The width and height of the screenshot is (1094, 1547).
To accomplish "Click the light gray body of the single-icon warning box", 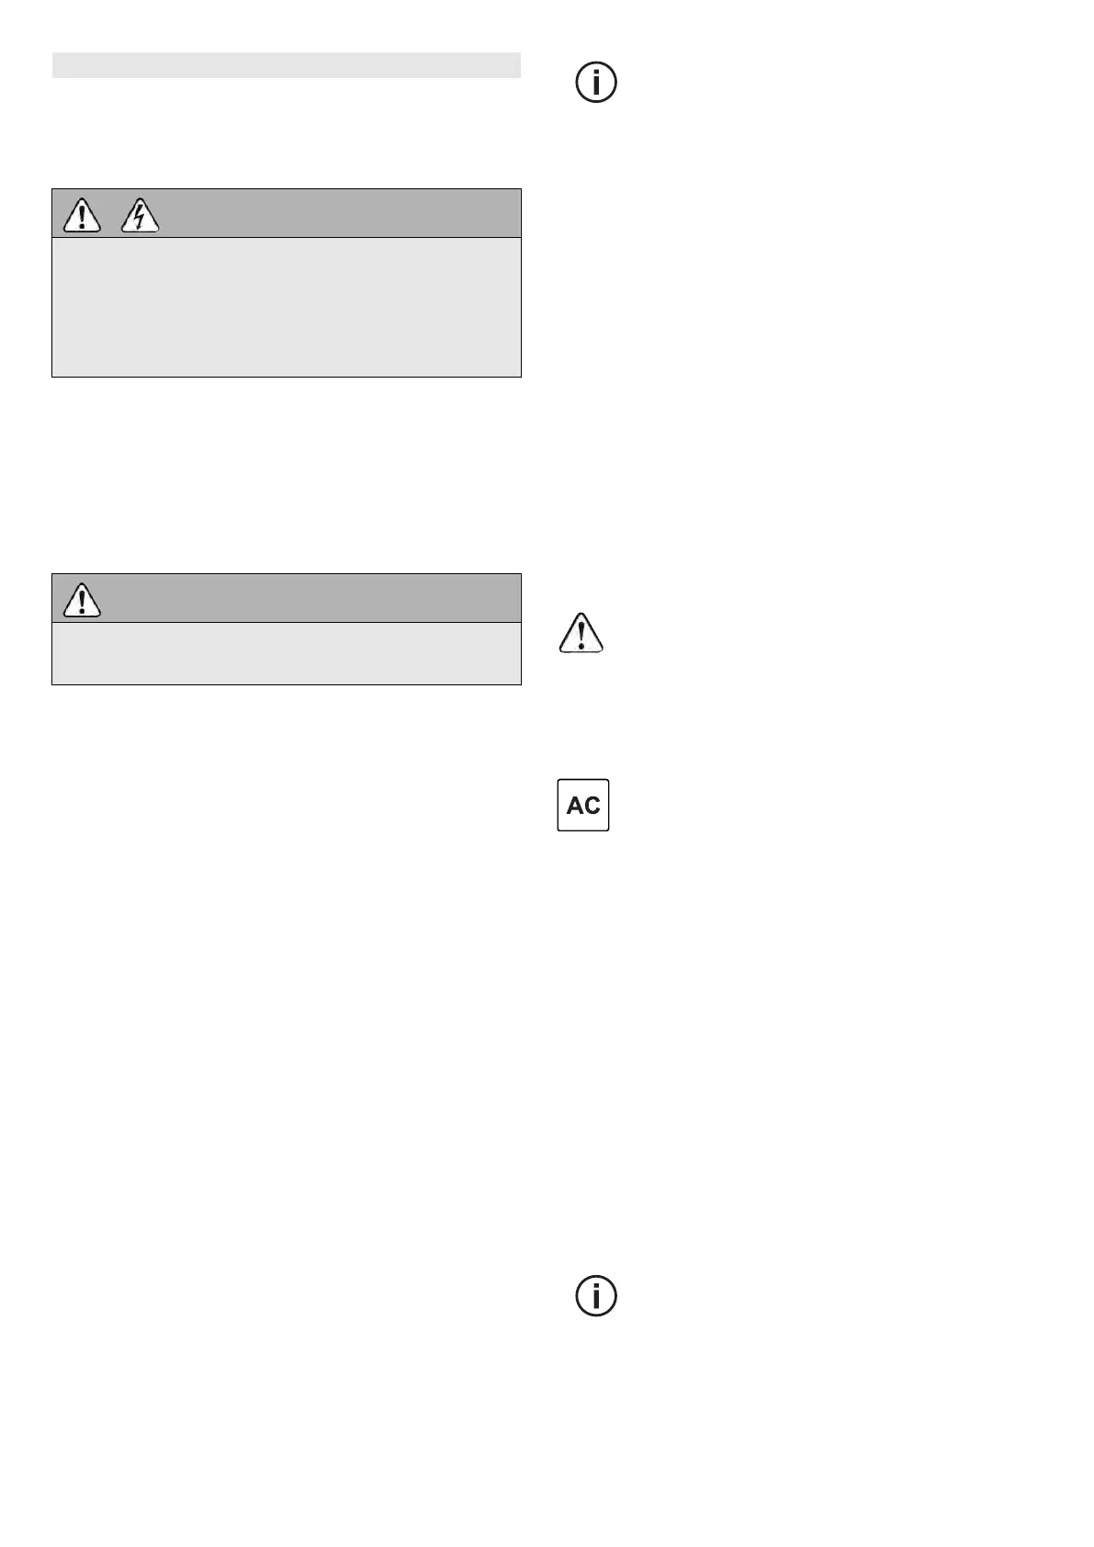I will [286, 653].
